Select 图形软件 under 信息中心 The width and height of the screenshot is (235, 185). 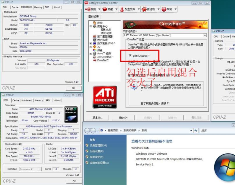point(106,30)
